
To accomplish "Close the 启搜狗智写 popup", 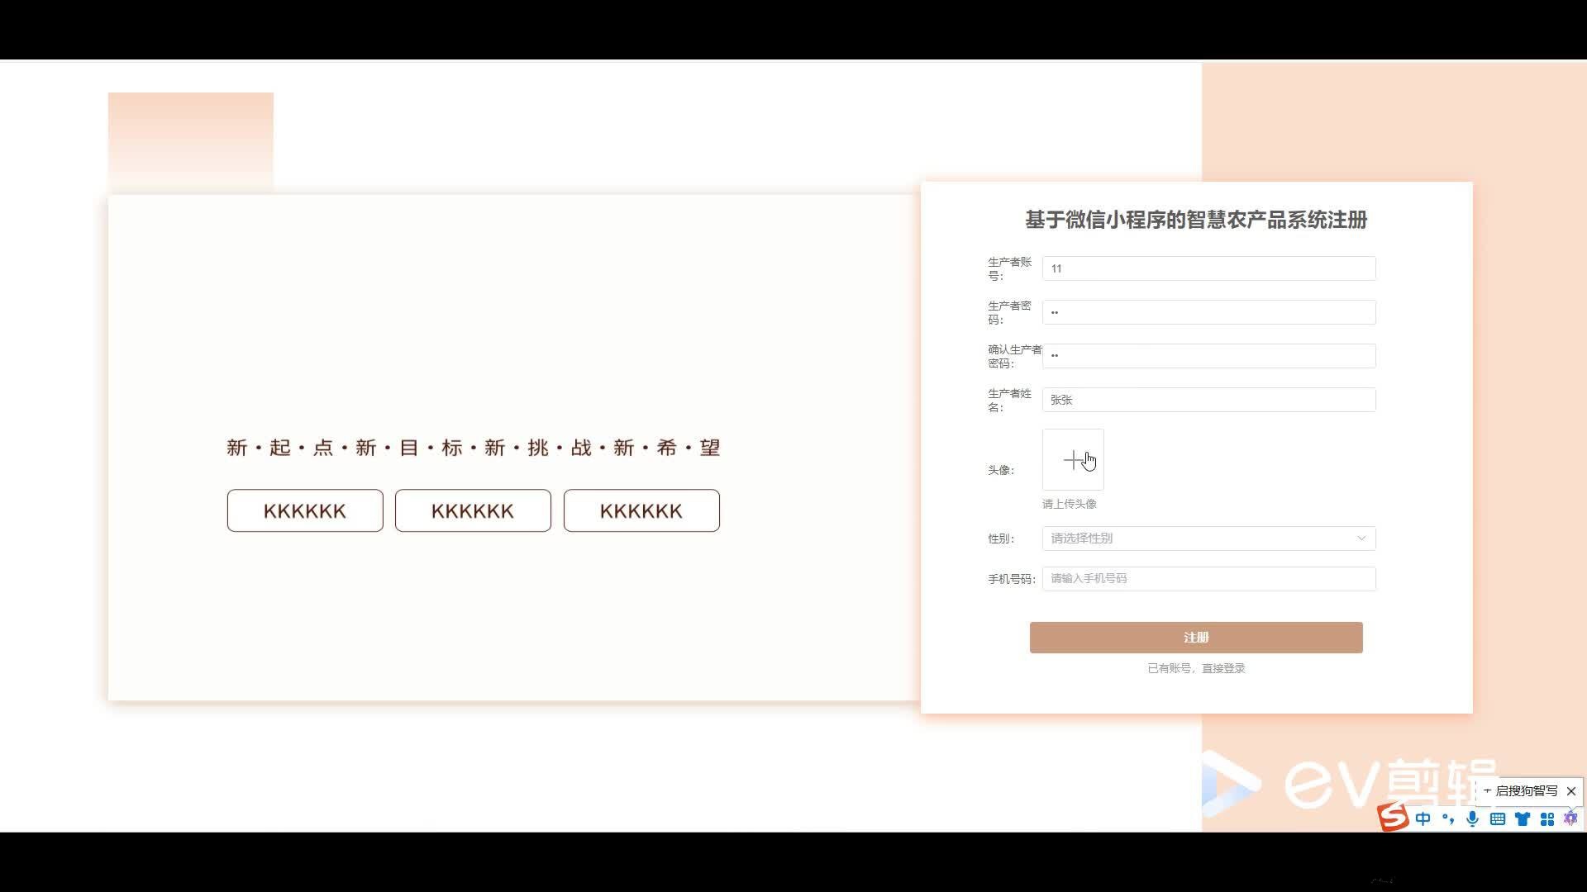I will pos(1571,790).
